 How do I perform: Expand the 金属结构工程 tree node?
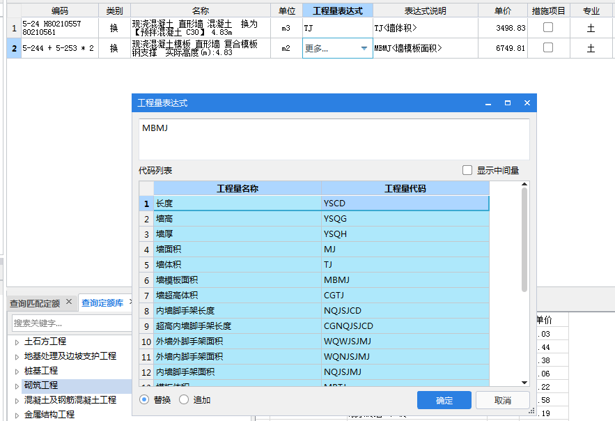click(17, 415)
